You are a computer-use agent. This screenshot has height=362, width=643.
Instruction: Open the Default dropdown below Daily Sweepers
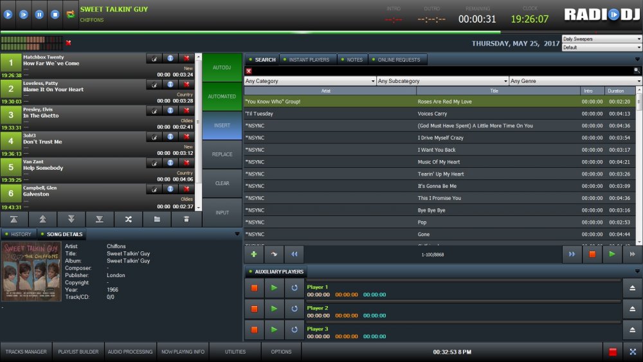pos(602,48)
